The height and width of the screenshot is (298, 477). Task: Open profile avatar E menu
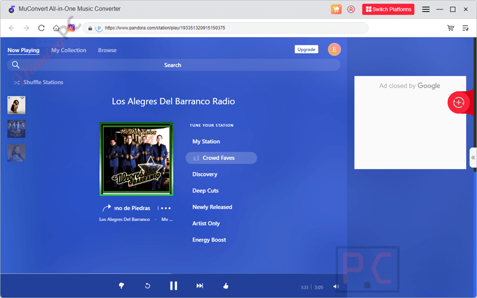334,49
